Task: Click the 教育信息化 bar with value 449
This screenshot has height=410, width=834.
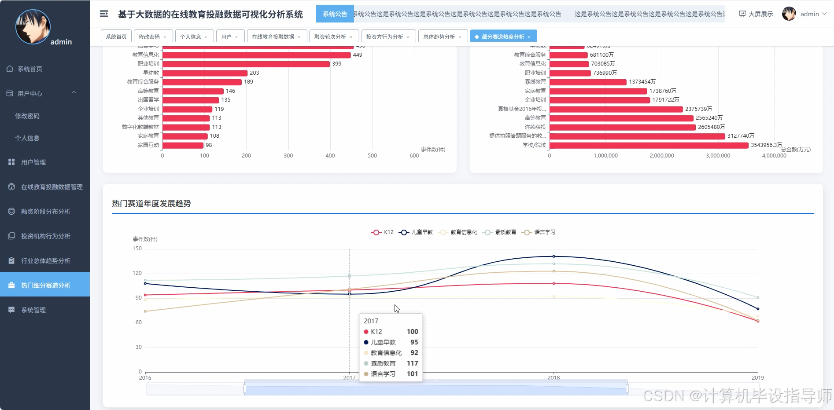Action: click(x=257, y=55)
